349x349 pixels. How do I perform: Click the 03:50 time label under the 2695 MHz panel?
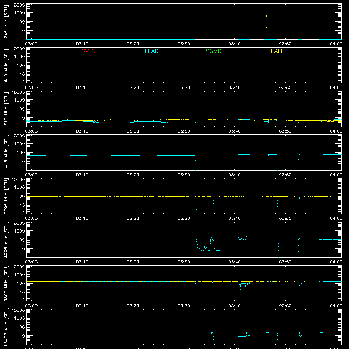(x=285, y=219)
